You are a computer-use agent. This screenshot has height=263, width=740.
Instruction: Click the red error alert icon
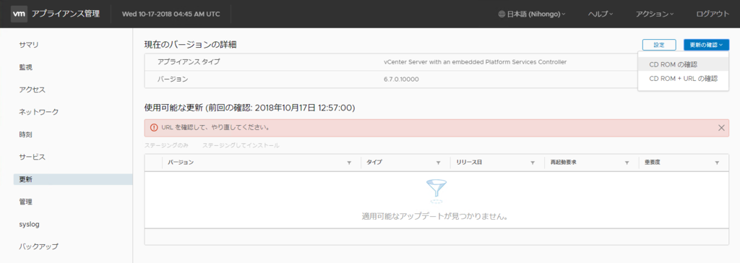point(154,127)
